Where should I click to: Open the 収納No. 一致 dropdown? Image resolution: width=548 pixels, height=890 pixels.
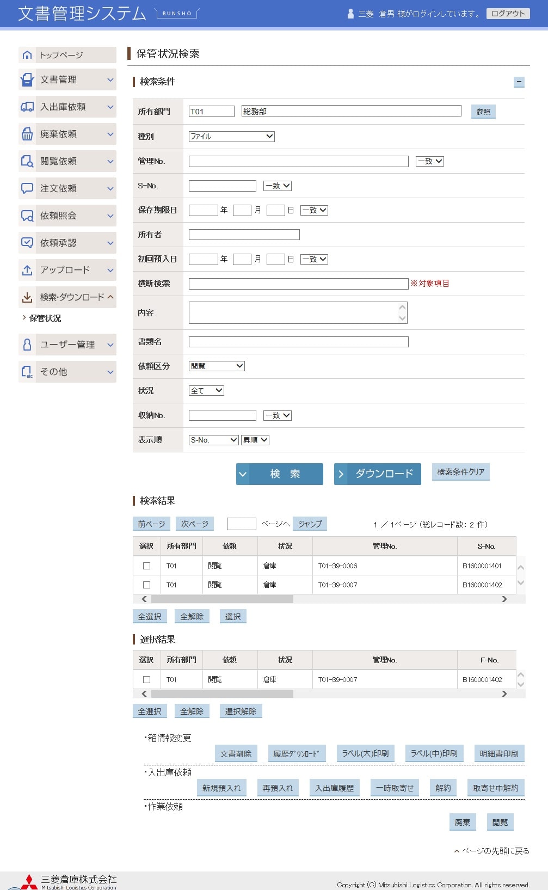coord(278,415)
